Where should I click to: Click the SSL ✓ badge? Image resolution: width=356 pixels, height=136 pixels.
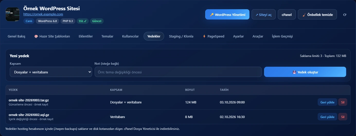coord(83,21)
